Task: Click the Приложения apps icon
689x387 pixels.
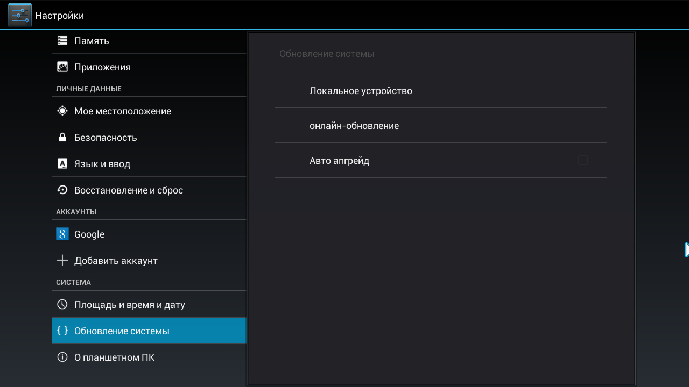Action: [62, 67]
